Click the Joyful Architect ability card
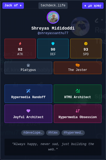Screen dimensions: 106x160 28,114
